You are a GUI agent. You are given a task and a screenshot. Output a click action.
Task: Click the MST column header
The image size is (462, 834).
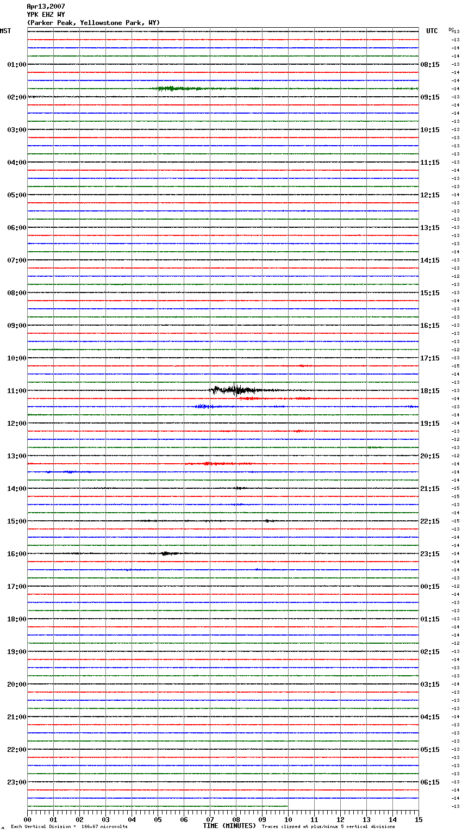pos(5,31)
